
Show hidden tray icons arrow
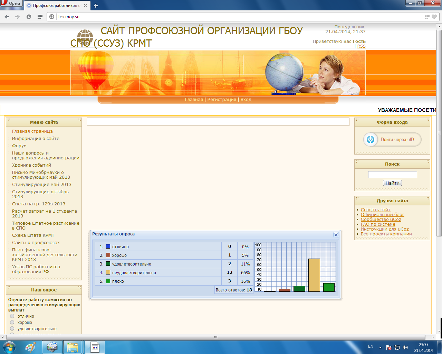point(380,347)
